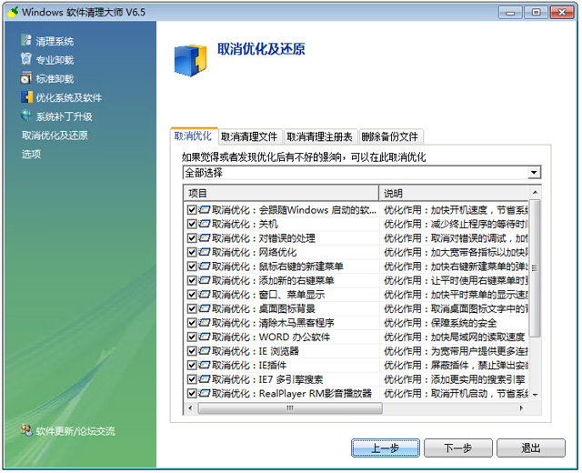
Task: Open the 全部选择 dropdown arrow
Action: click(x=534, y=172)
